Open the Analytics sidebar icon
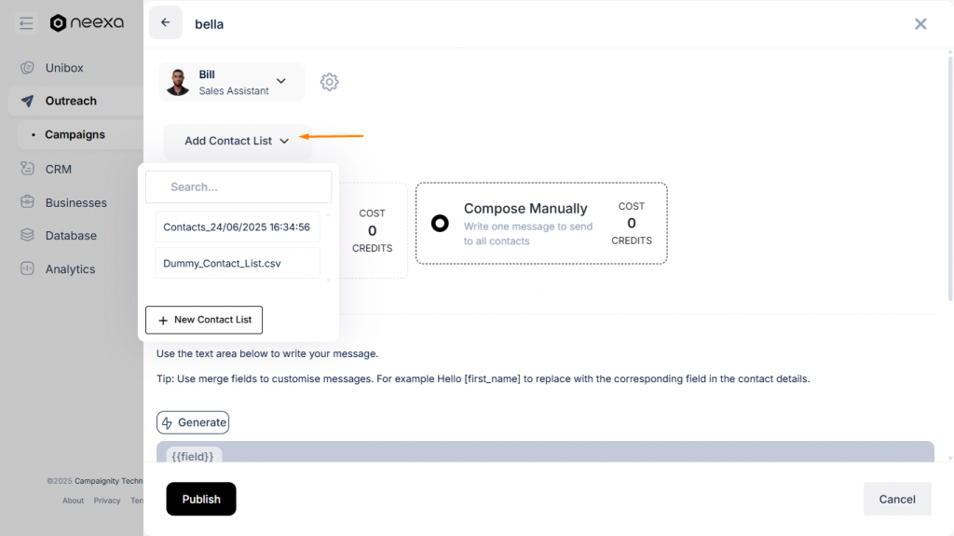Screen dimensions: 954x536 coord(27,269)
